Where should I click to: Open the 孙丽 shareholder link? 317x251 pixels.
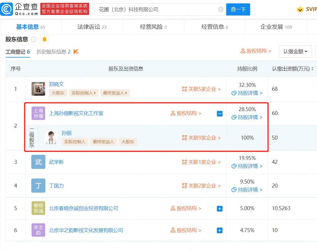[x=67, y=133]
